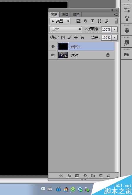Hide 图层 1 using its eye icon
The width and height of the screenshot is (132, 195).
click(x=53, y=46)
